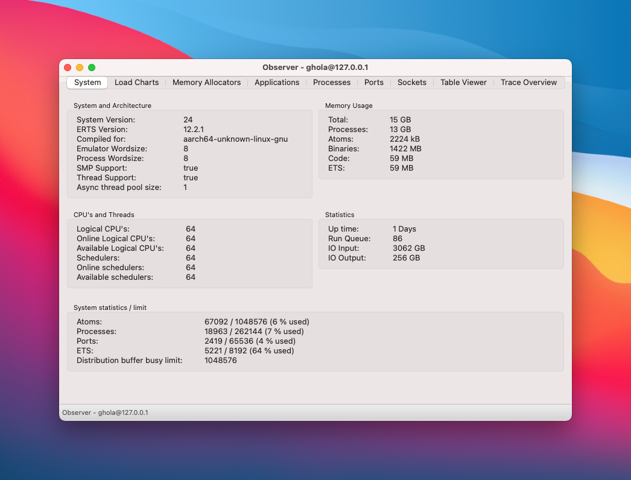Click the Atoms usage row
This screenshot has width=631, height=480.
coord(257,321)
